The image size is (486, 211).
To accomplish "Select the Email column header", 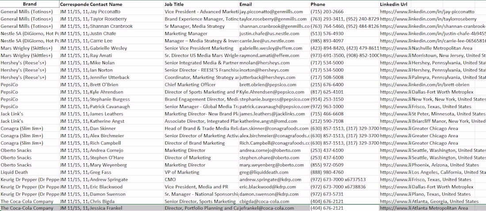I will (x=274, y=4).
